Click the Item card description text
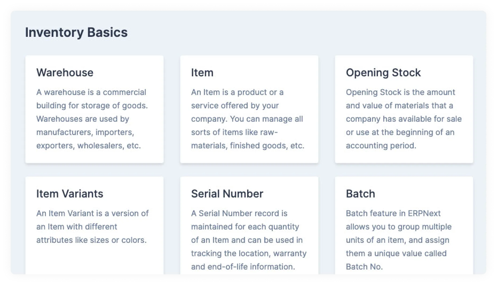This screenshot has width=497, height=285. click(247, 119)
